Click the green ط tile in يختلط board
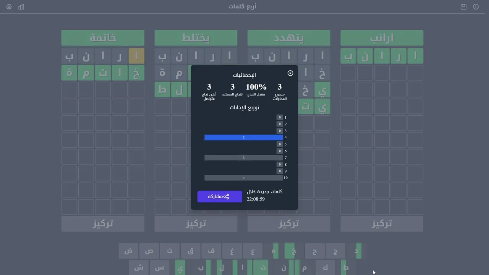The height and width of the screenshot is (275, 489). (162, 89)
